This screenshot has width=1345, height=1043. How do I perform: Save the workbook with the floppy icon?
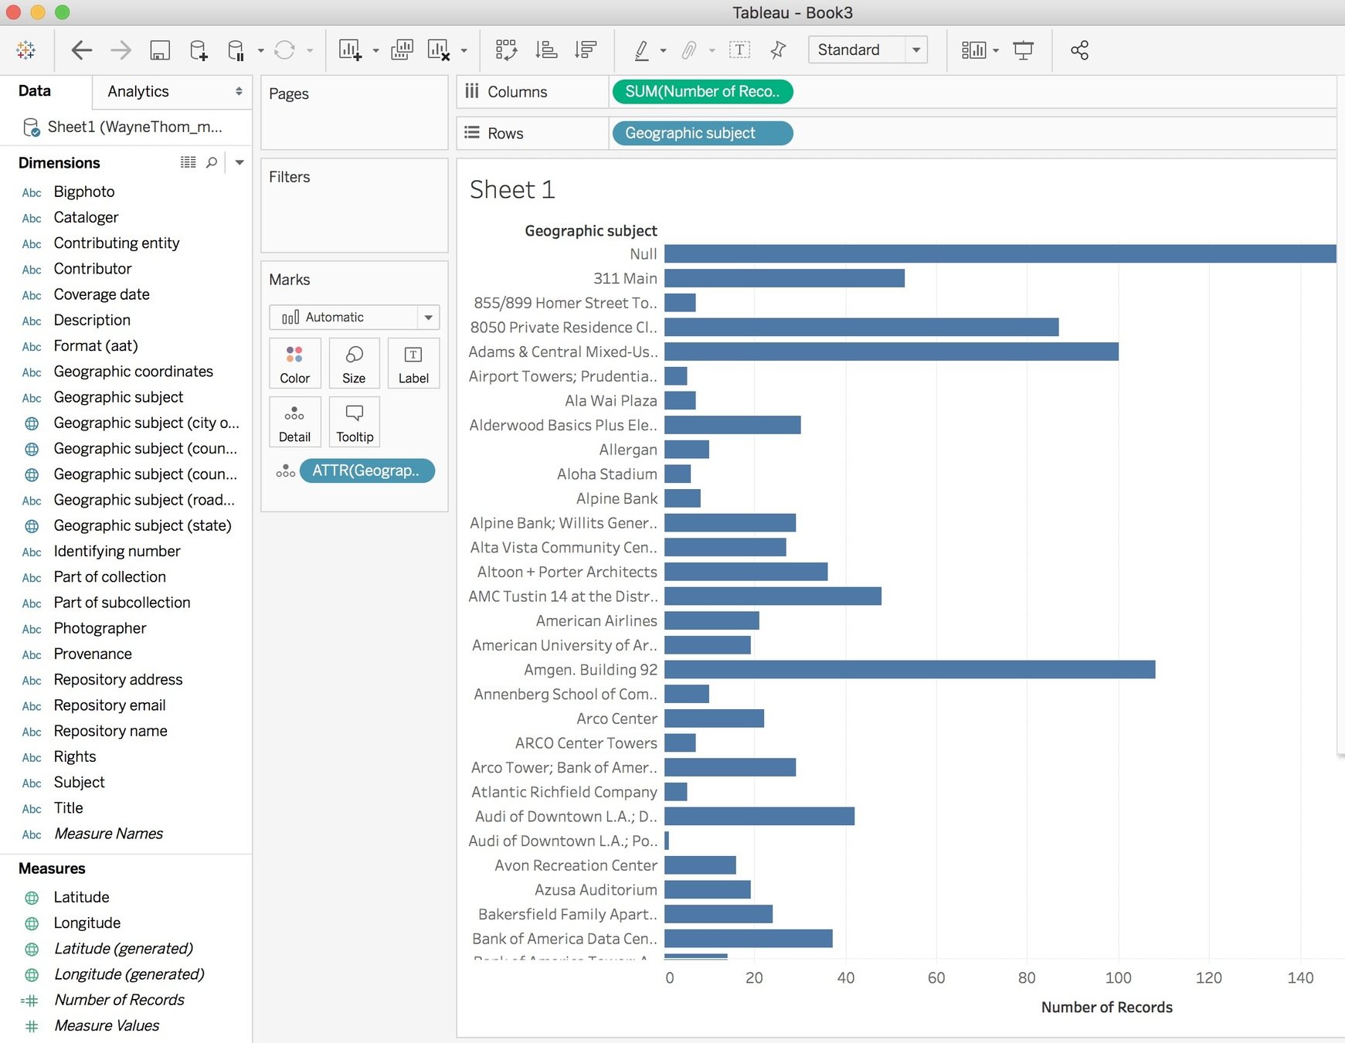pyautogui.click(x=160, y=50)
